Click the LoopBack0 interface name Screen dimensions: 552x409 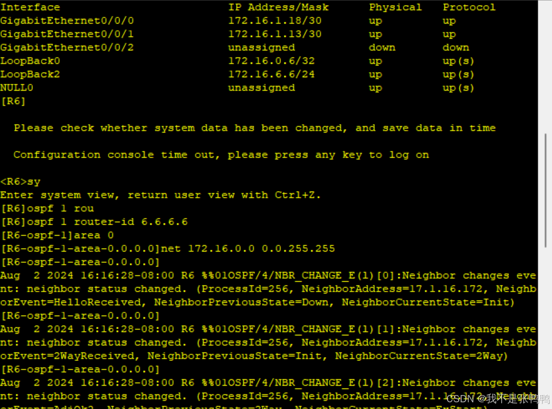click(x=30, y=61)
